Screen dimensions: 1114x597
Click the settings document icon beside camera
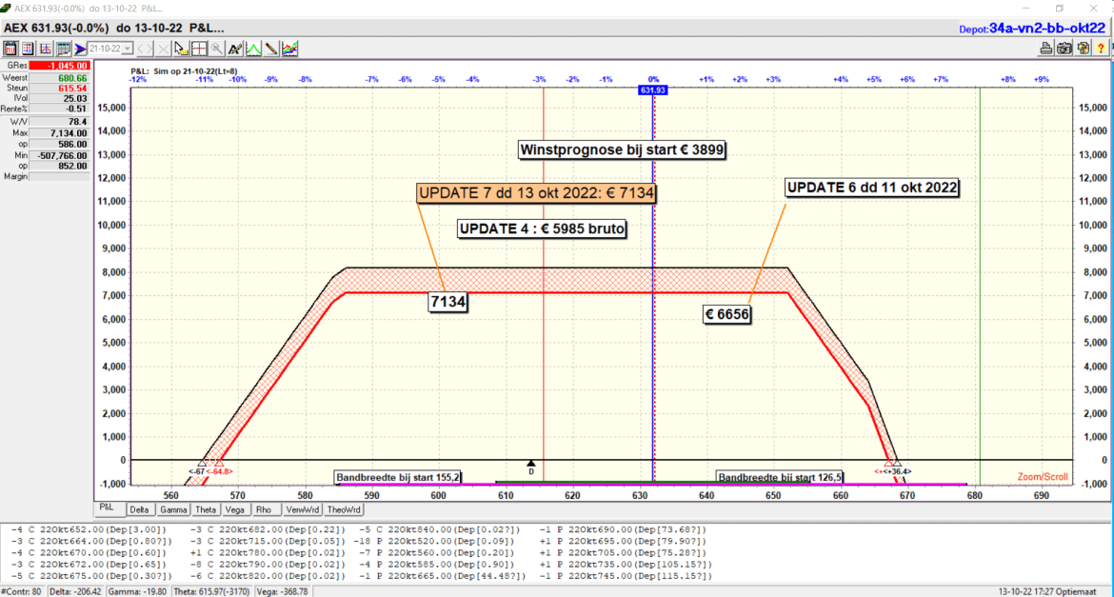tap(1083, 50)
